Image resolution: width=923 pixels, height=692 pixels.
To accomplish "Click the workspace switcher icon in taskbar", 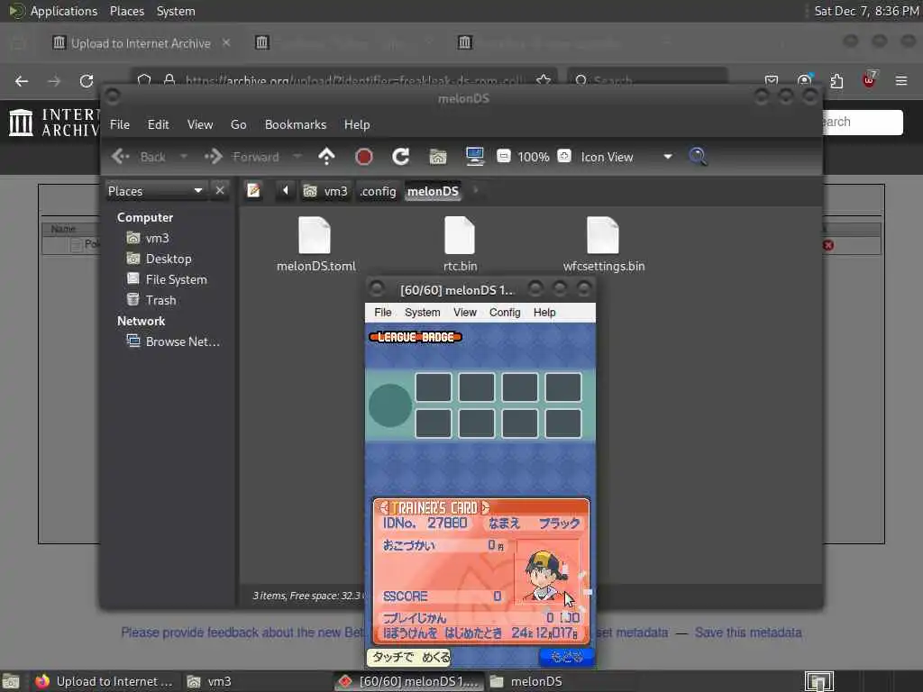I will pos(819,681).
